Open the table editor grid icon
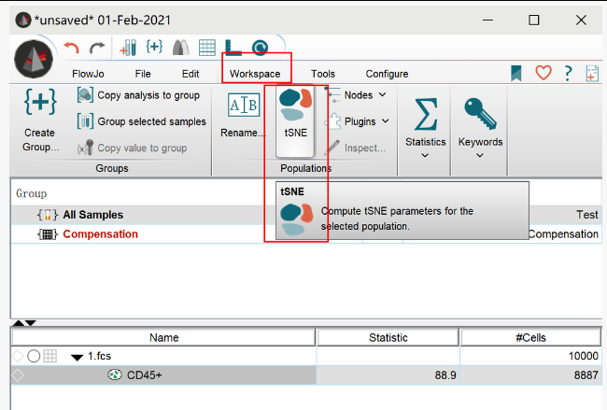607x410 pixels. (x=209, y=47)
